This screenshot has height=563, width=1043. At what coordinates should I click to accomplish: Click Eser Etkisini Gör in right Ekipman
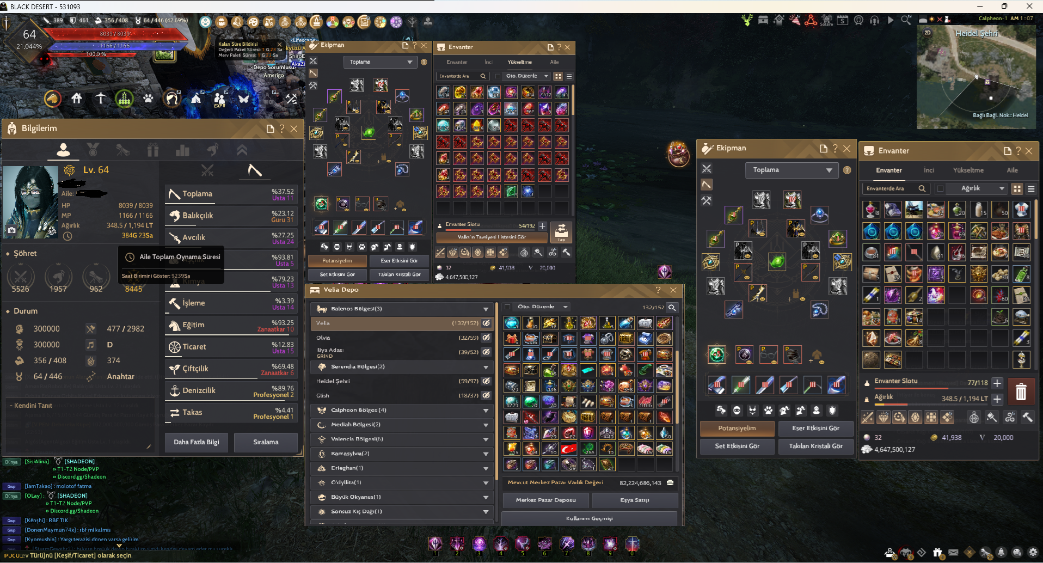815,429
